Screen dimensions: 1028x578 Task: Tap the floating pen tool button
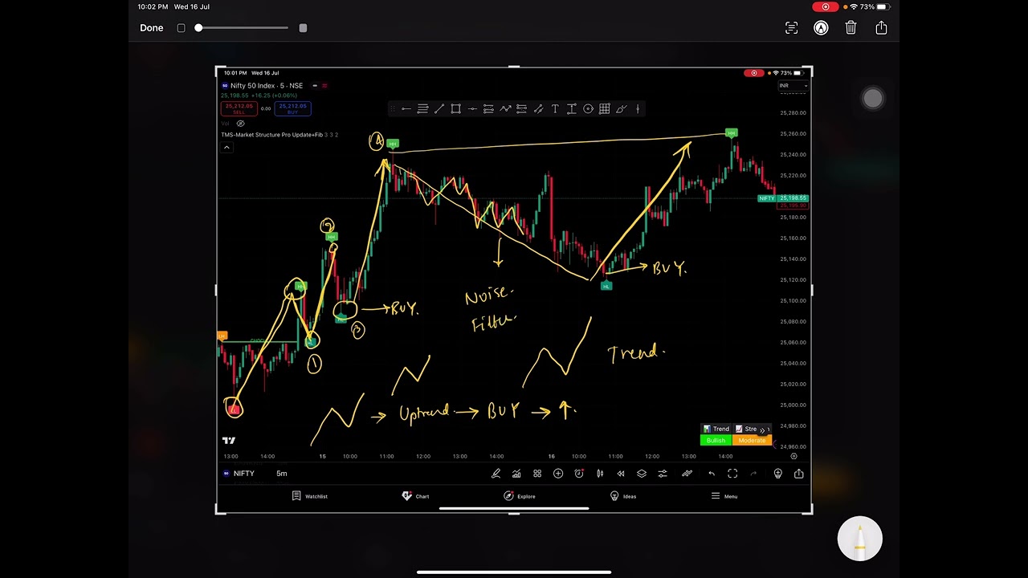(x=859, y=539)
